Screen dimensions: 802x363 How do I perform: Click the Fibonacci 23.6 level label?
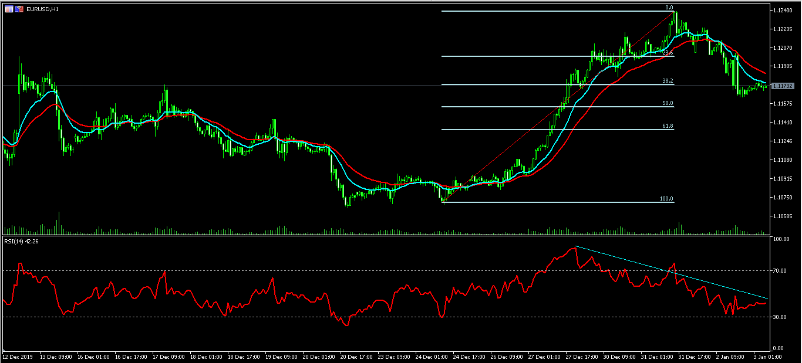point(668,53)
